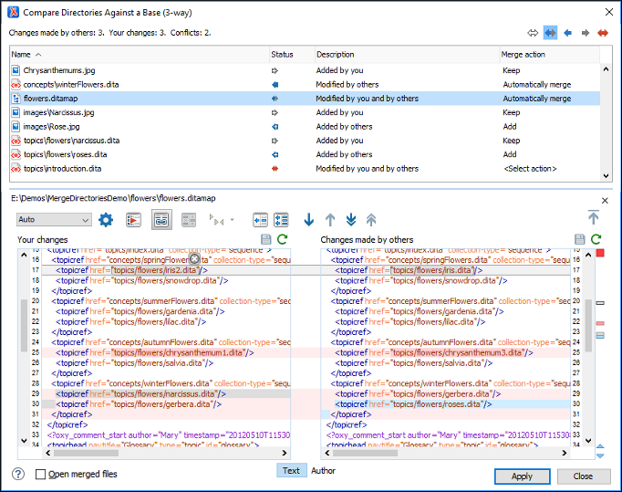
Task: Enable Open merged files checkbox
Action: point(41,475)
